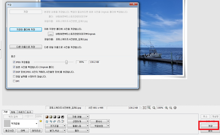Click the diagonal black-white gradient icon
This screenshot has height=135, width=220.
coord(59,117)
